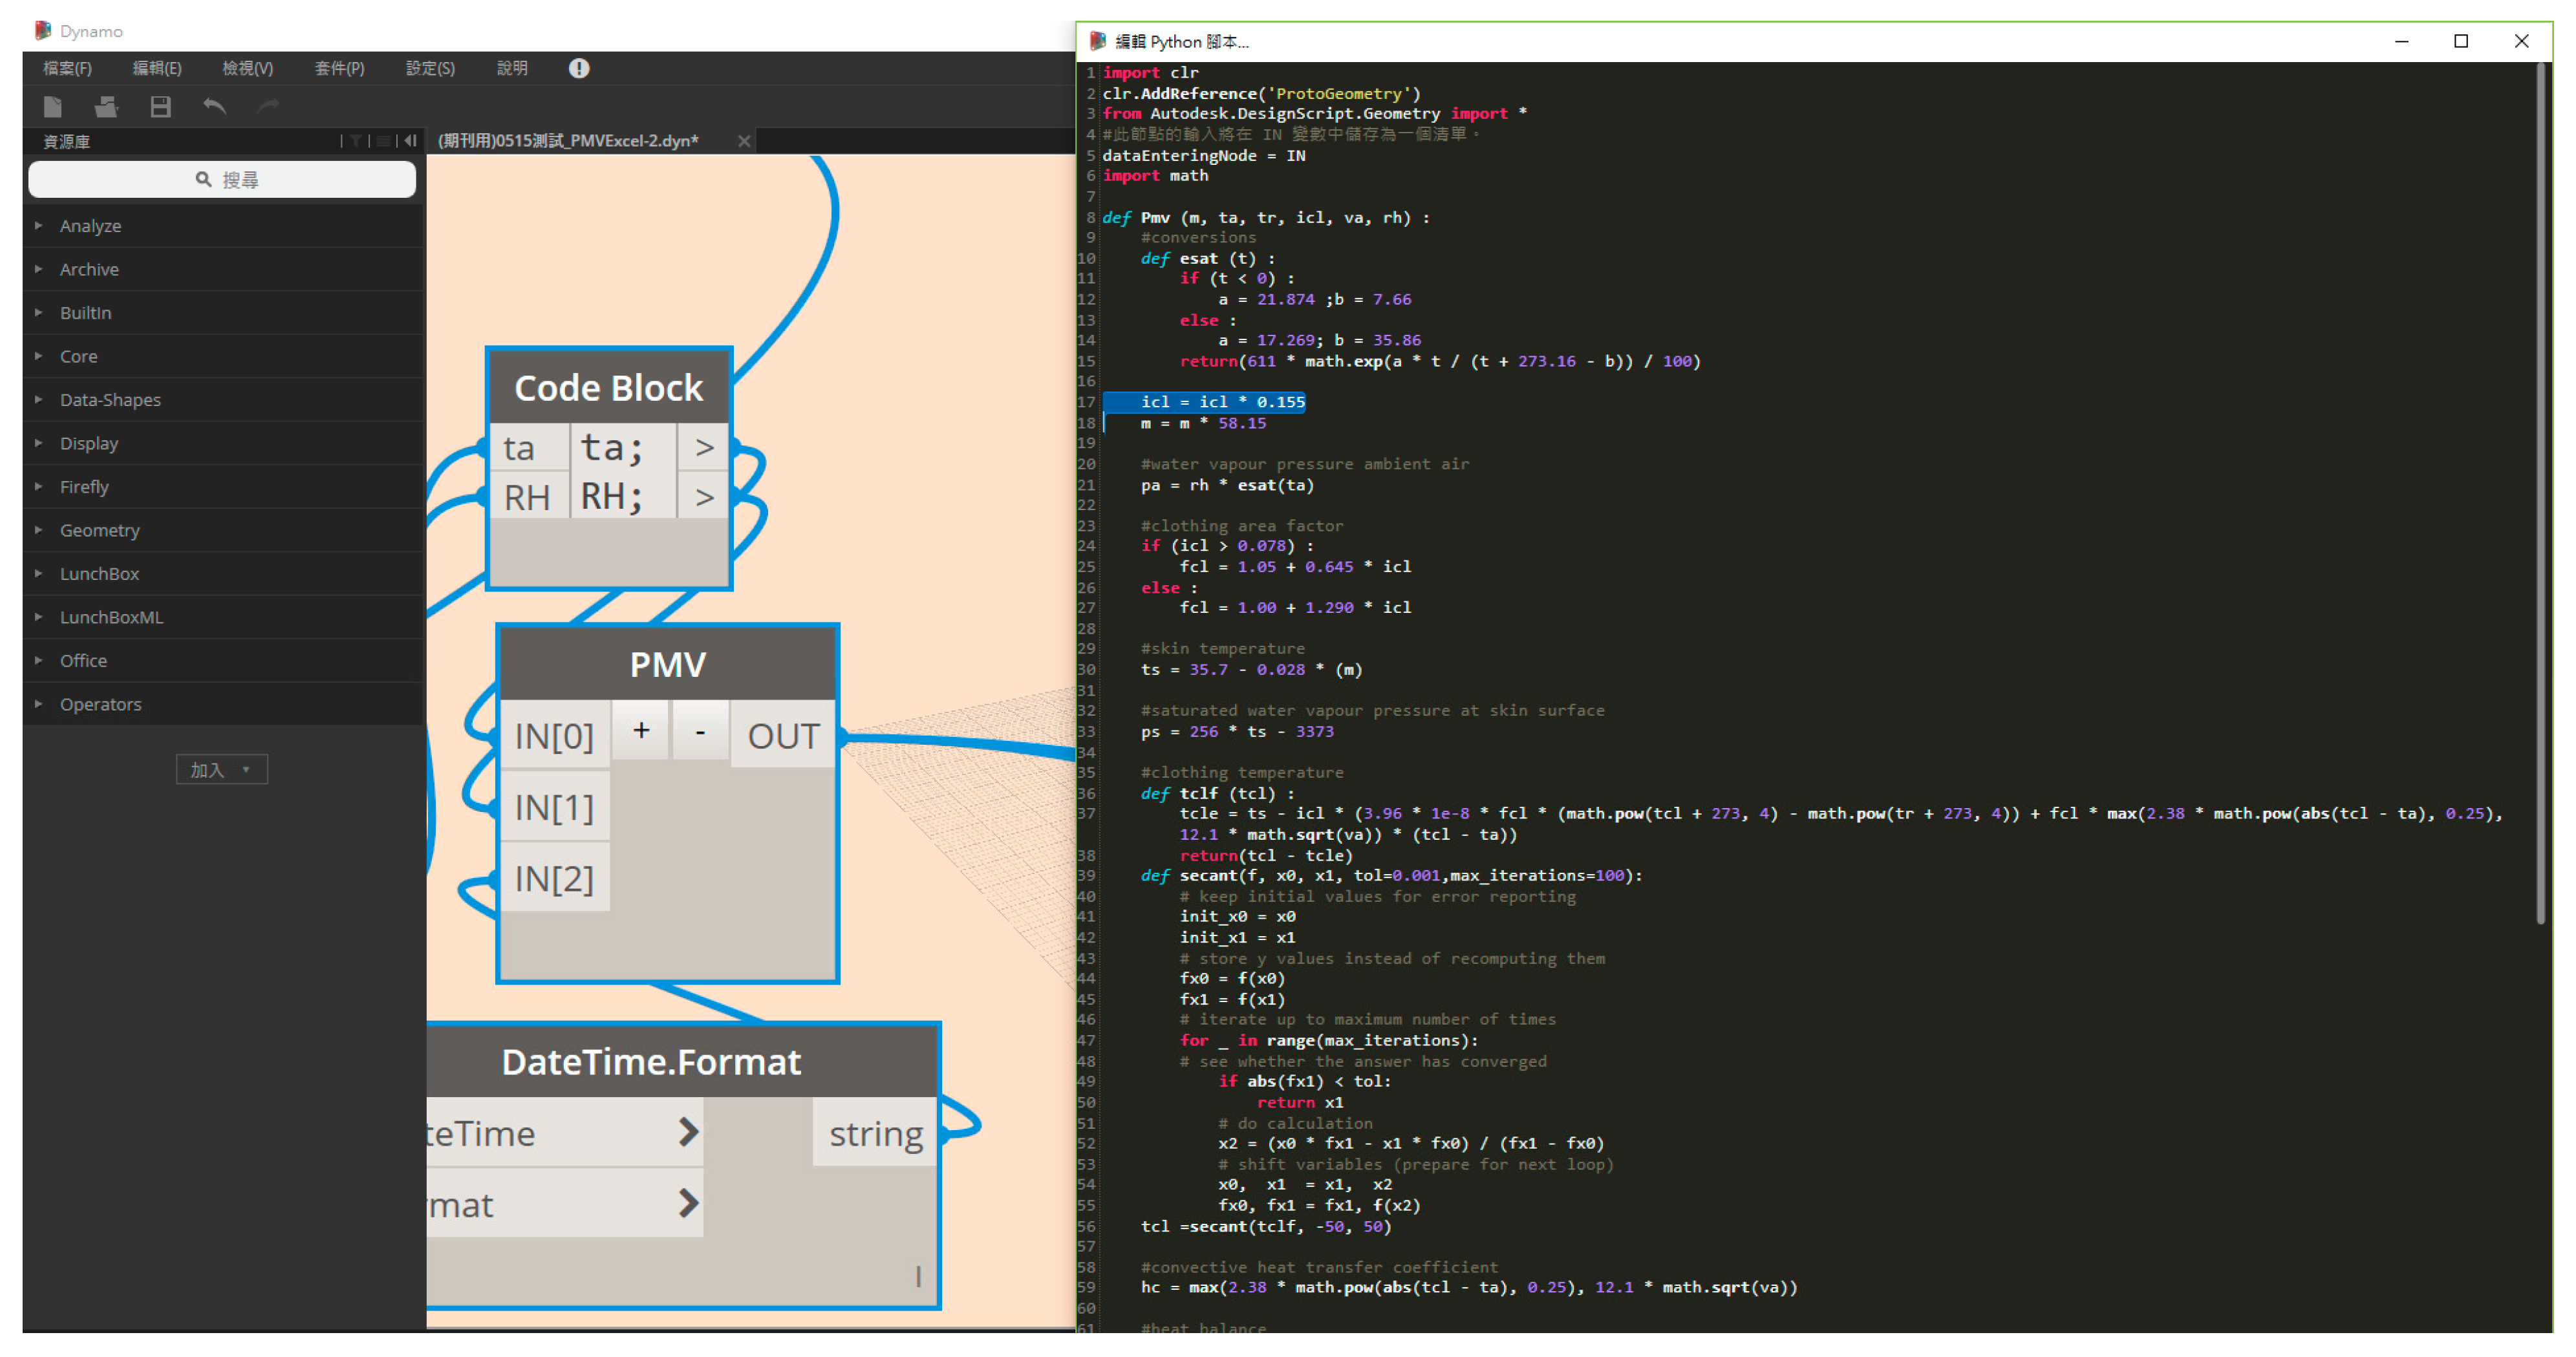2576x1357 pixels.
Task: Expand the Display library category
Action: point(224,443)
